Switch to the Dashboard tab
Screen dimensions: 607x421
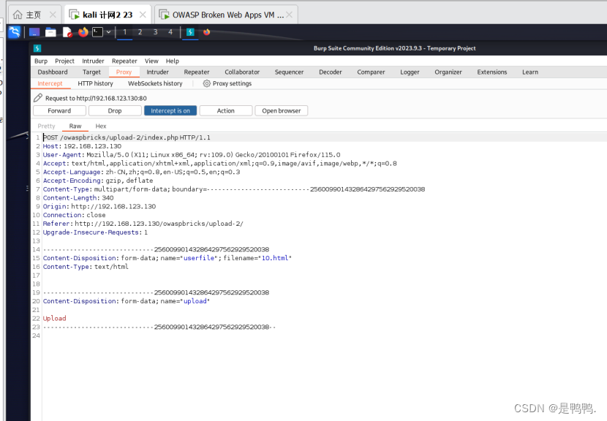point(53,72)
